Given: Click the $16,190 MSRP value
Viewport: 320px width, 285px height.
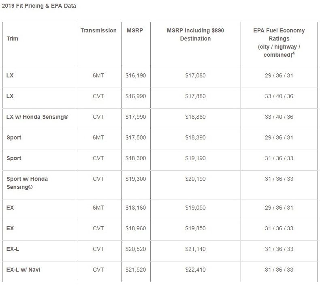Looking at the screenshot, I should coord(136,75).
